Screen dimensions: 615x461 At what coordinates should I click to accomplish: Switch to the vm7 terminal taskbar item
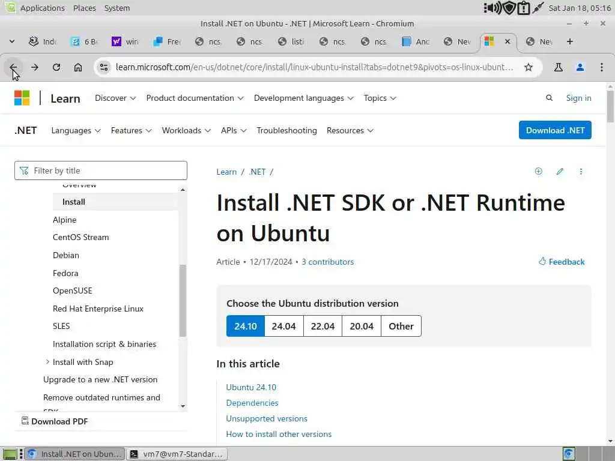178,454
